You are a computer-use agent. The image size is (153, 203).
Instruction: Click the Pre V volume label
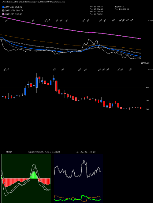(x=122, y=9)
